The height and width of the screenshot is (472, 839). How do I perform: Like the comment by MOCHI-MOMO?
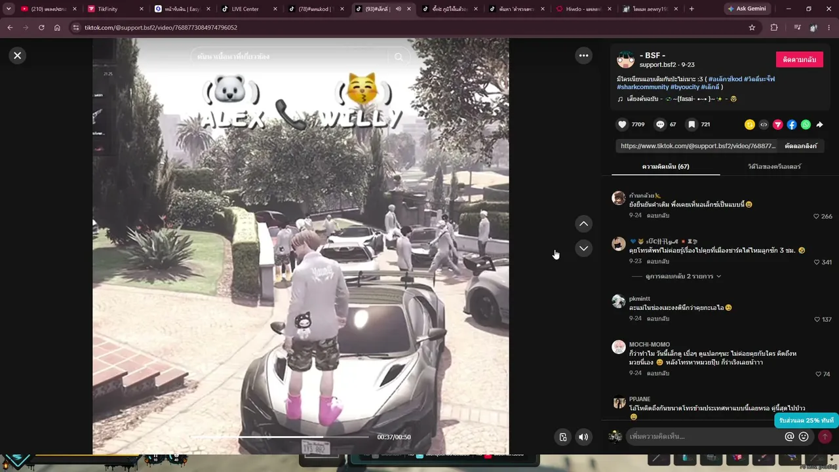pos(818,374)
